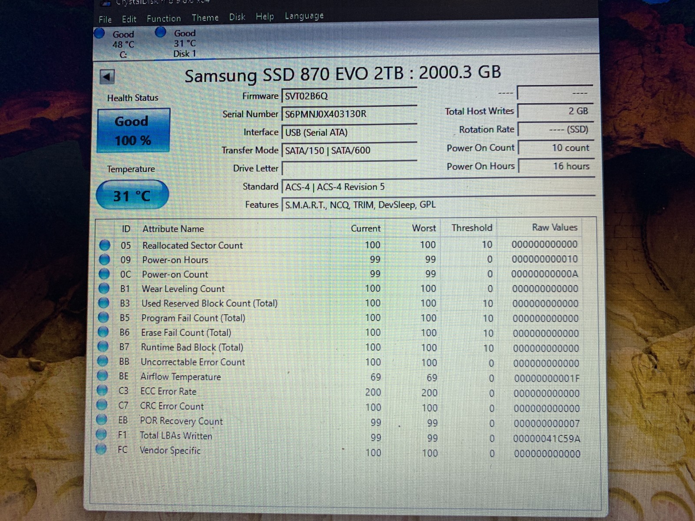The image size is (695, 521).
Task: Click the Serial Number field
Action: tap(349, 114)
